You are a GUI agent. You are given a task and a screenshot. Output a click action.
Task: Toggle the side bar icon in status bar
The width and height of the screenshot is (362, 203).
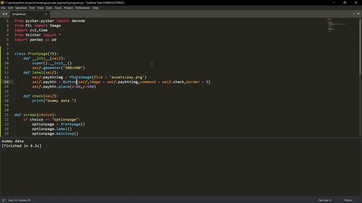(x=4, y=200)
